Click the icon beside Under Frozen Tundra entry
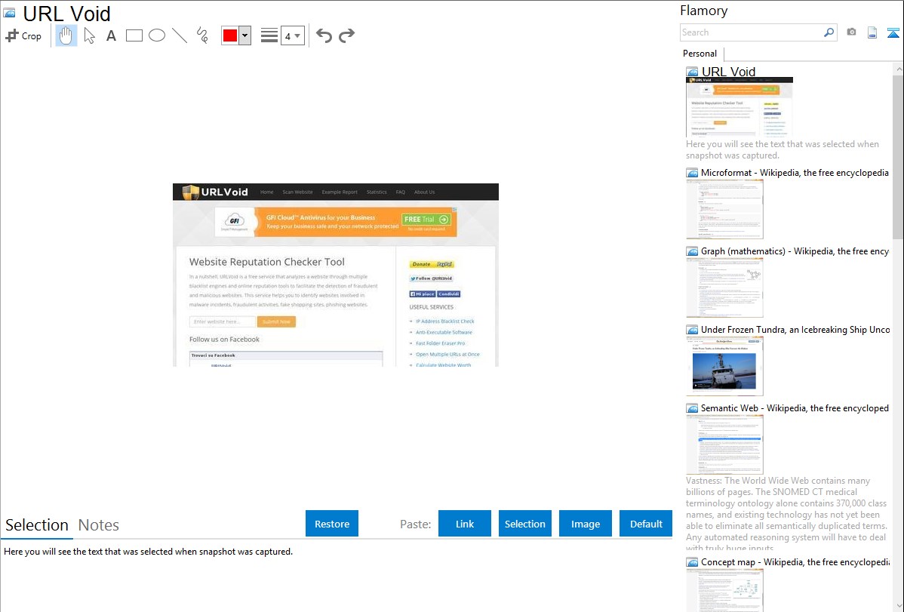This screenshot has height=612, width=904. tap(692, 330)
